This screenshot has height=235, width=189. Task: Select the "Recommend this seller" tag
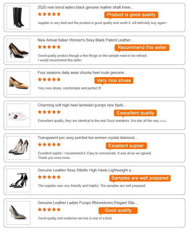click(142, 47)
